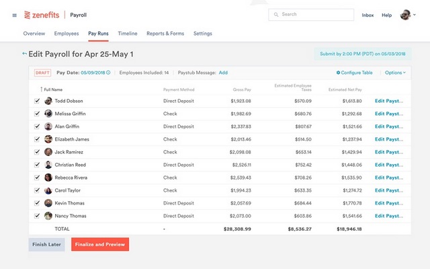Screen dimensions: 430x269
Task: Click the Zenefits logo
Action: pyautogui.click(x=42, y=15)
